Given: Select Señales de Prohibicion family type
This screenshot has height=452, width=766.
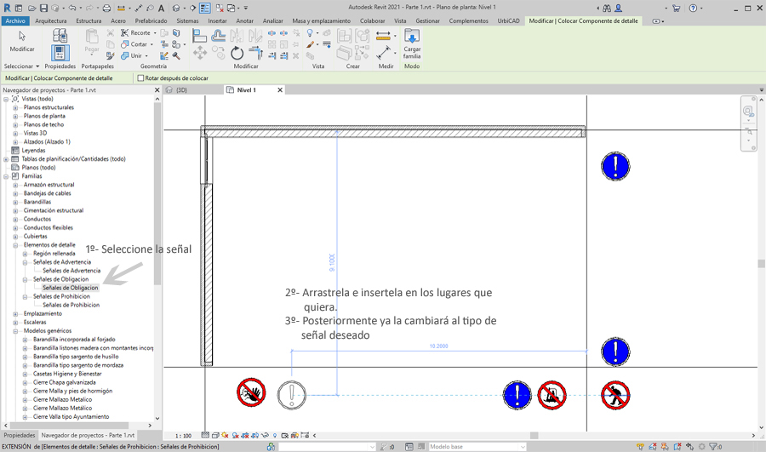Looking at the screenshot, I should pos(71,305).
